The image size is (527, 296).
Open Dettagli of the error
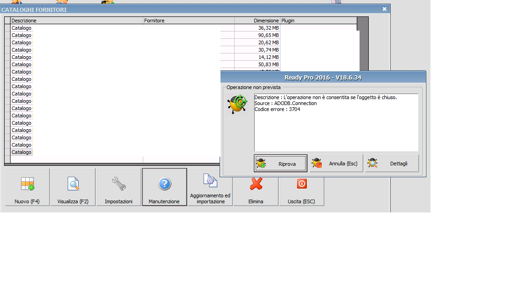coord(392,164)
